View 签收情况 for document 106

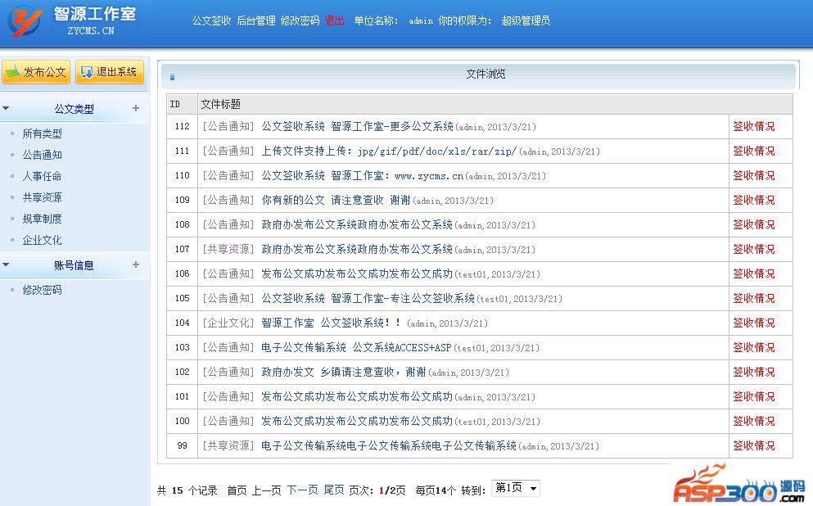754,273
